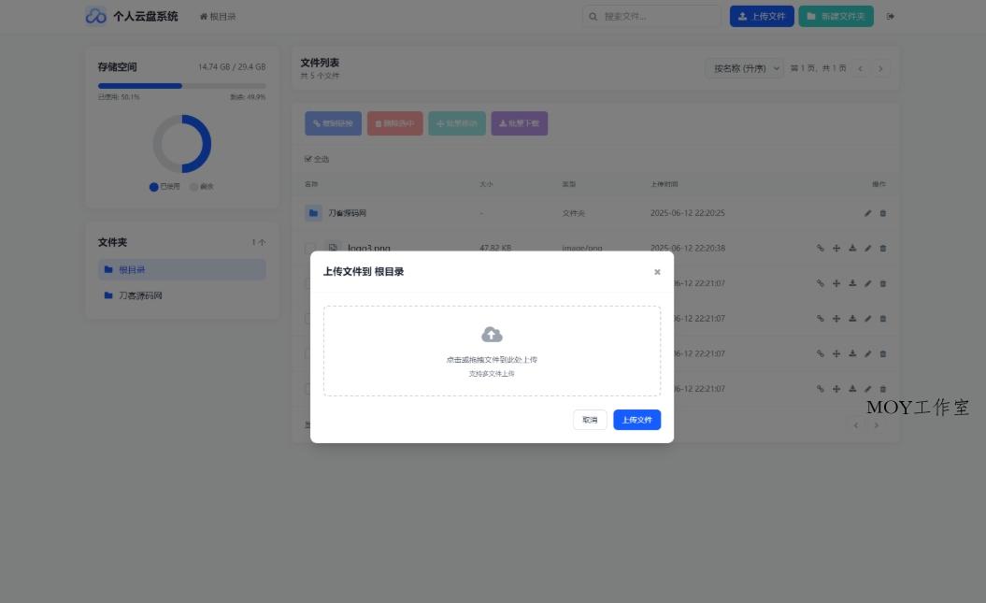Click the previous page arrow in pagination

pos(860,67)
